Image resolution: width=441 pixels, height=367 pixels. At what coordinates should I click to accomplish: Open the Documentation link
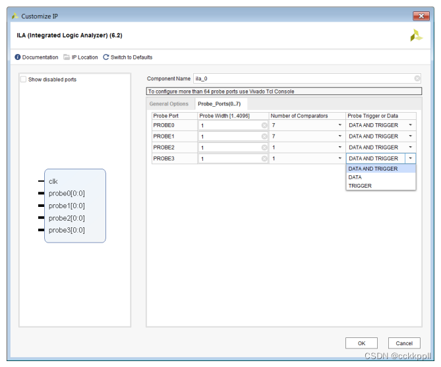[x=40, y=57]
